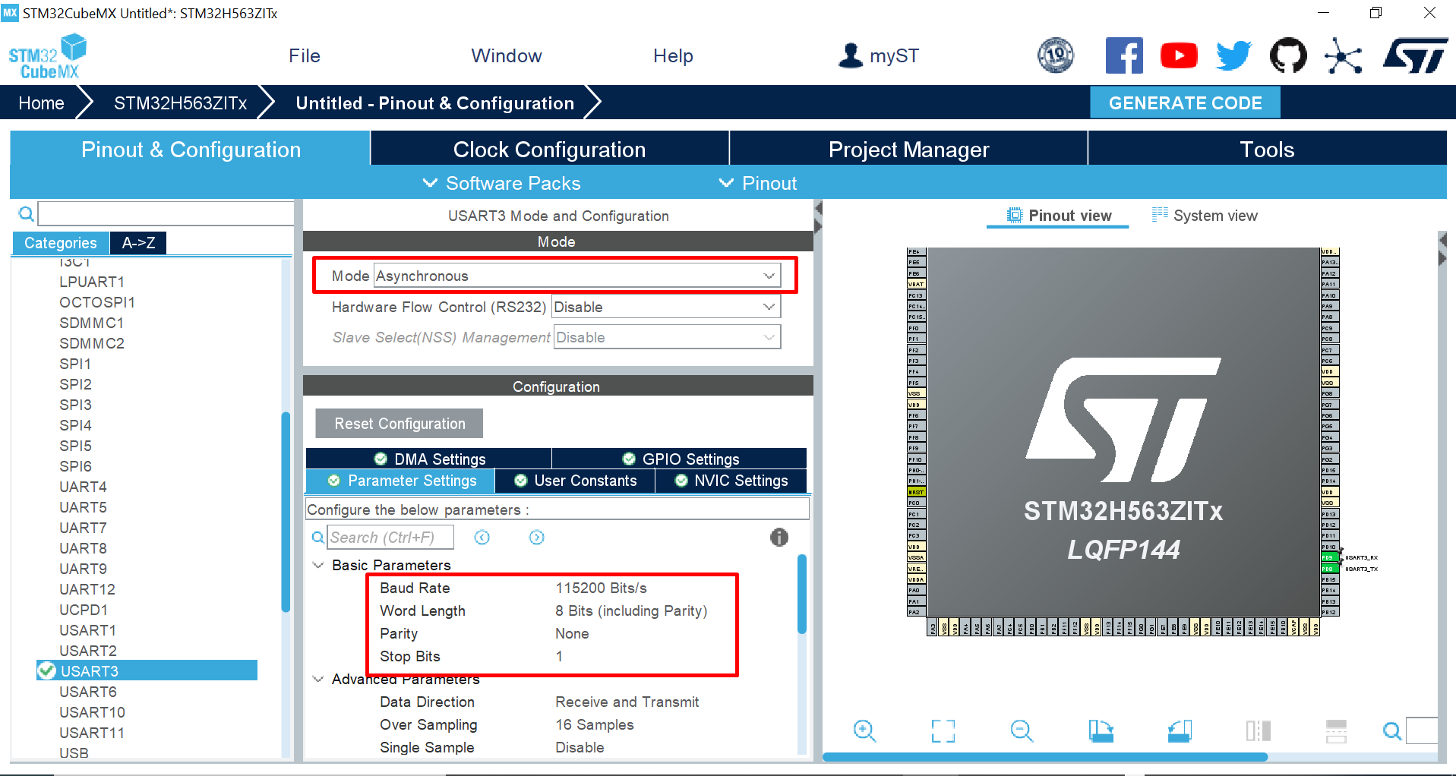Open the Window menu
The height and width of the screenshot is (776, 1456).
pos(506,55)
